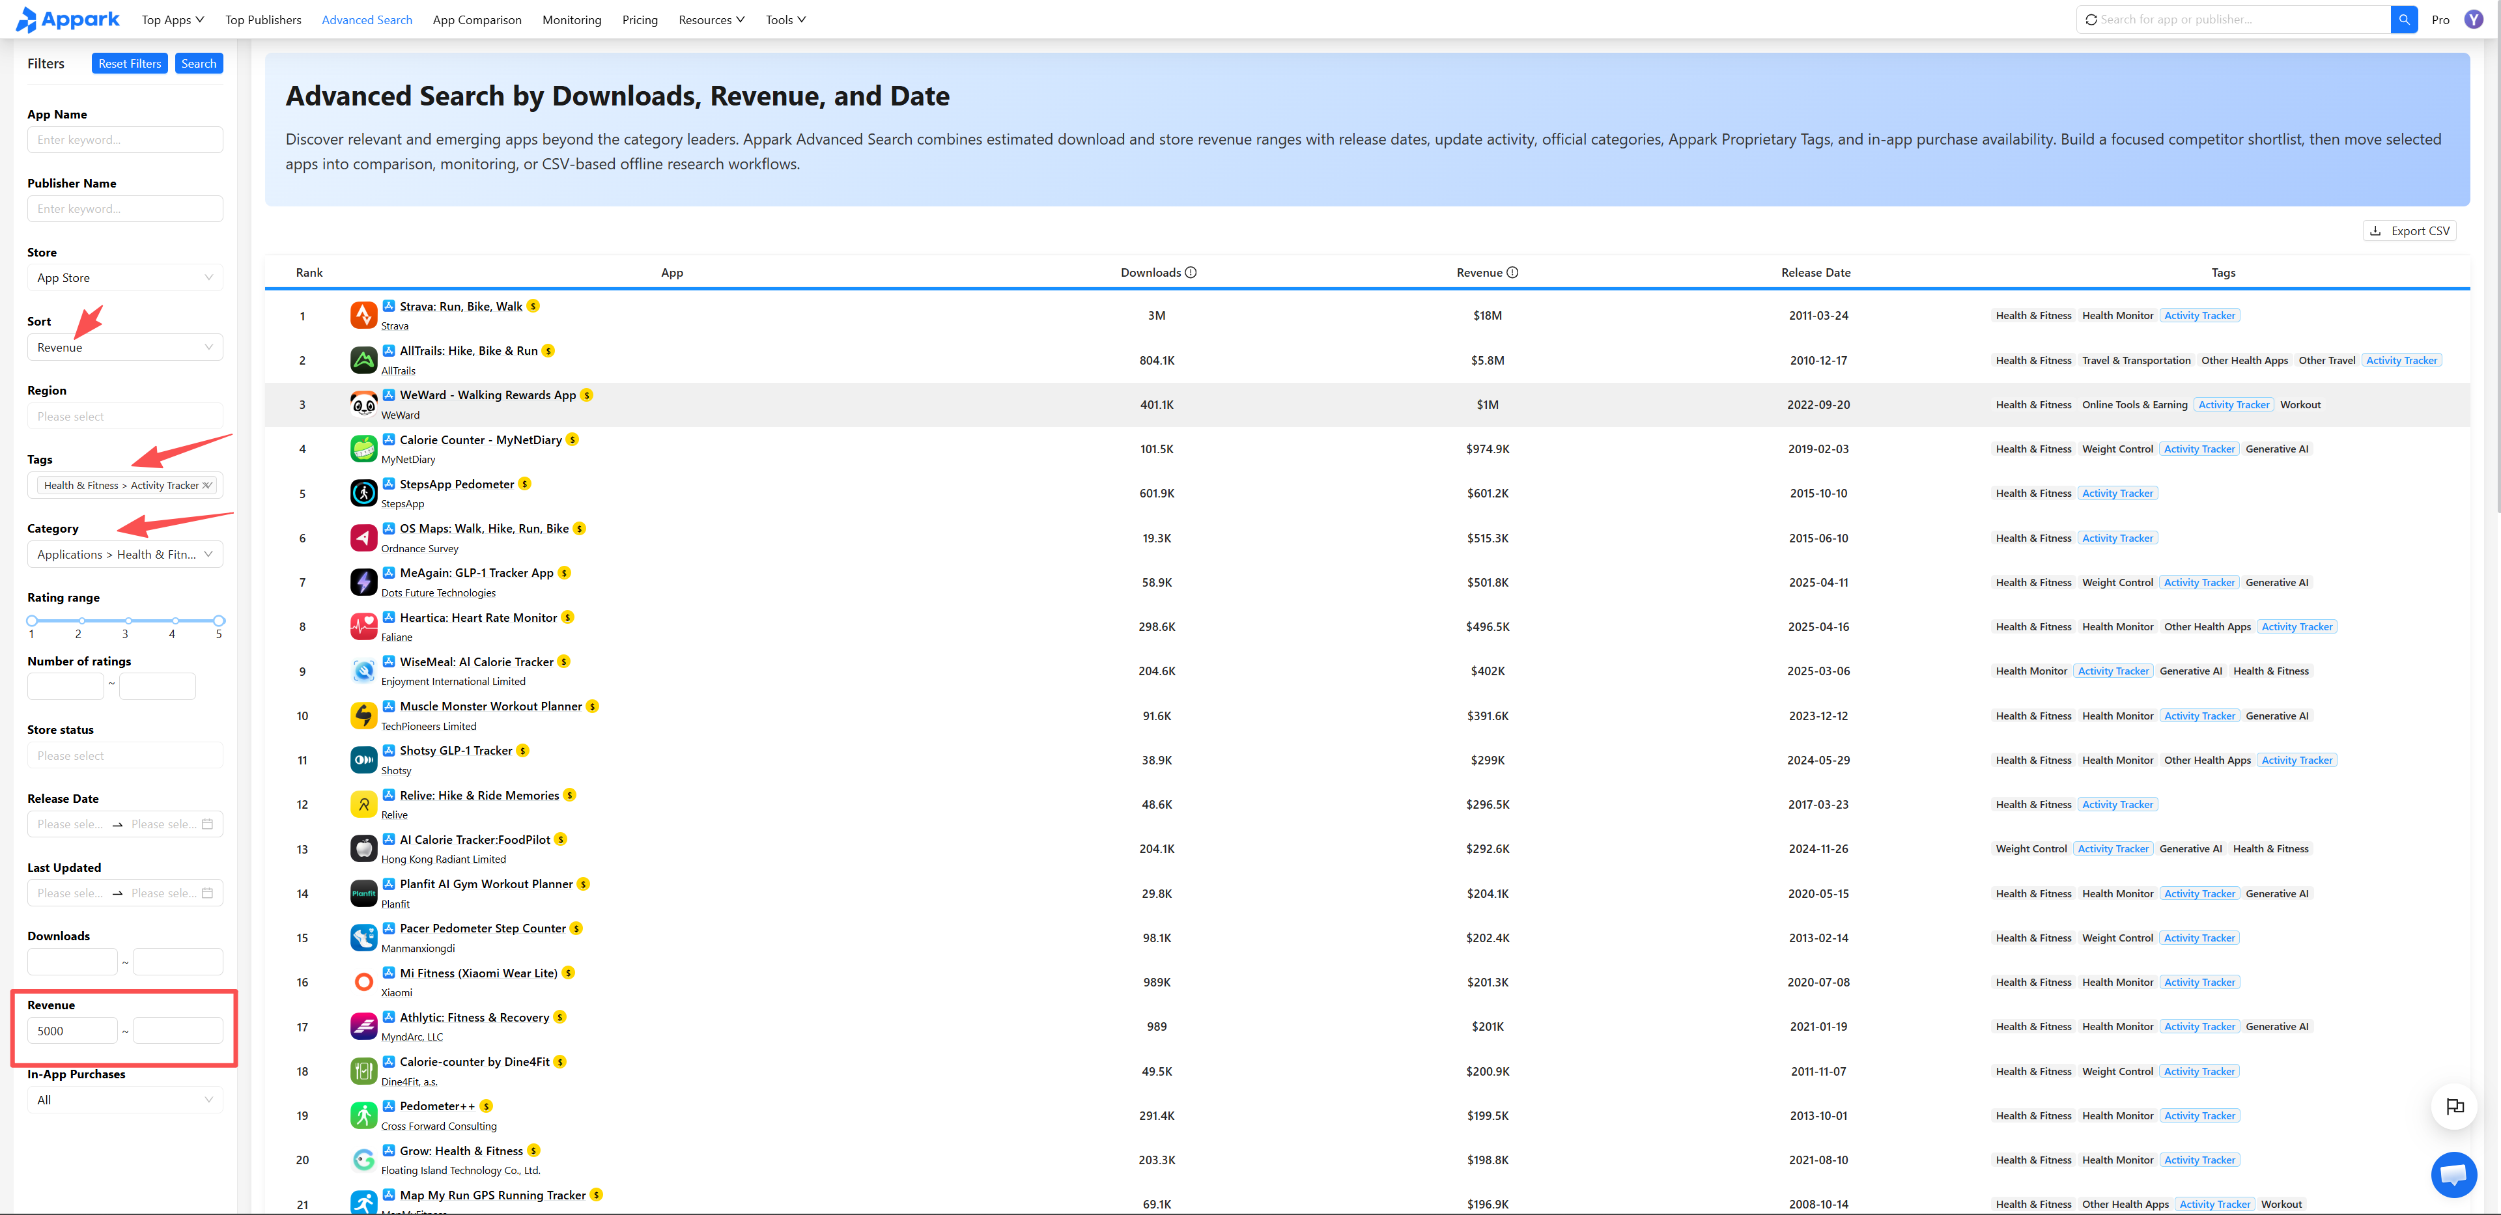Viewport: 2501px width, 1215px height.
Task: Open the MyNetDiary Calorie Counter app icon
Action: [363, 449]
